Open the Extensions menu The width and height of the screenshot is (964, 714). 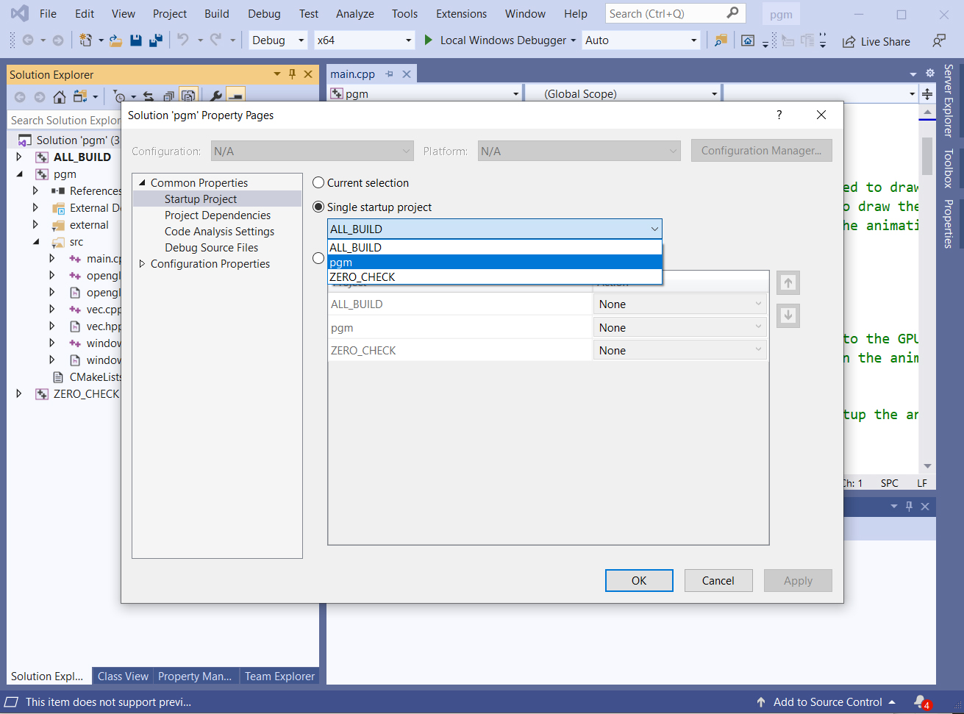coord(461,14)
